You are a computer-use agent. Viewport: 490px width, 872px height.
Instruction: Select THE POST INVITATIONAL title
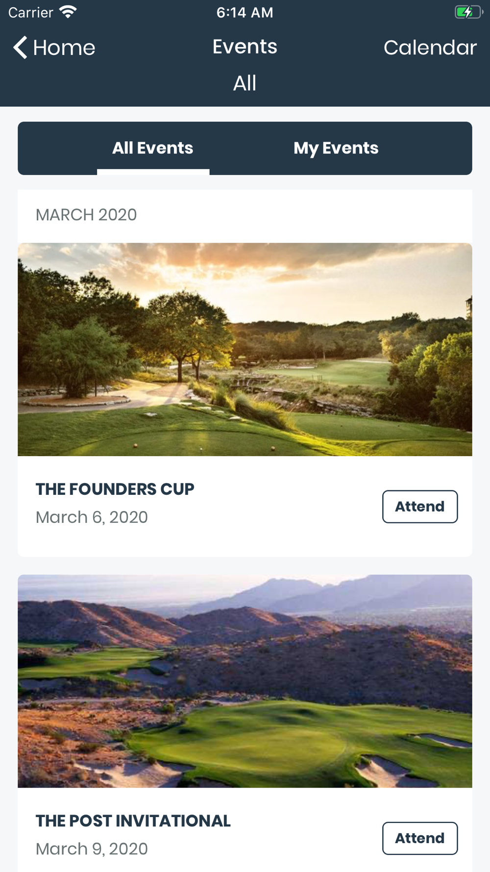(133, 821)
